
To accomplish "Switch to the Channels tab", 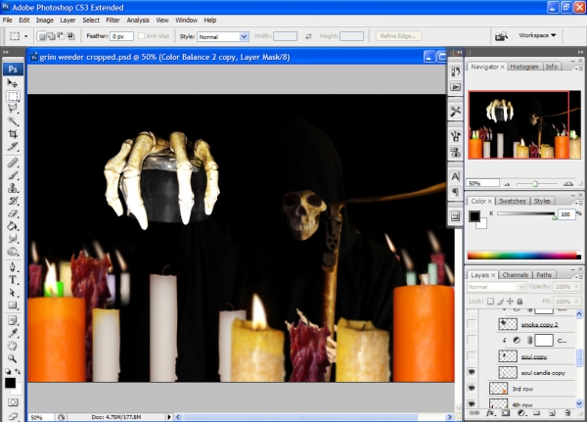I will [516, 275].
